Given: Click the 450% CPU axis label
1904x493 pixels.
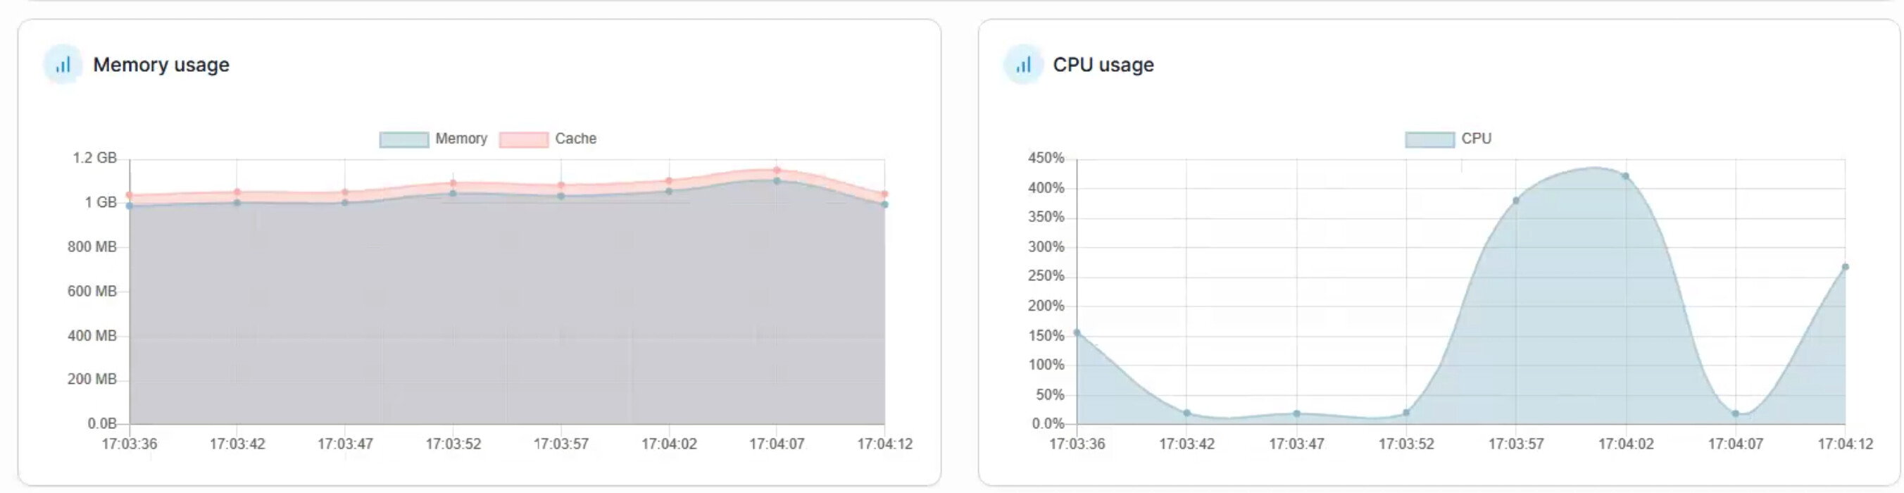Looking at the screenshot, I should click(x=1046, y=158).
